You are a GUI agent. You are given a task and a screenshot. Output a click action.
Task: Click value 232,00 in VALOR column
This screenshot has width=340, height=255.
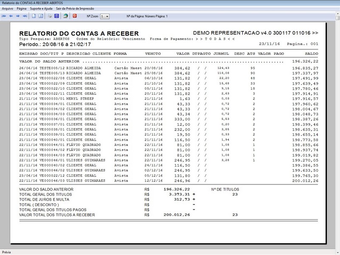pos(182,130)
